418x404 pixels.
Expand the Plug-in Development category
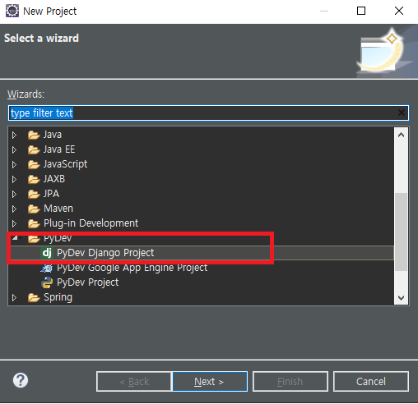tap(14, 223)
